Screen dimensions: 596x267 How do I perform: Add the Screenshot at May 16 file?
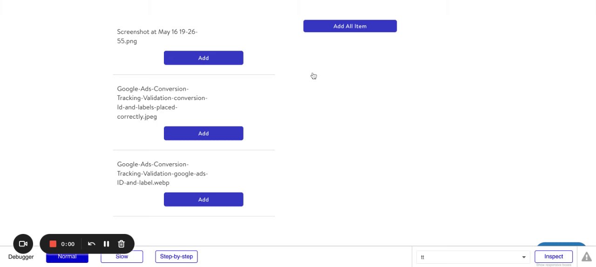pos(203,58)
